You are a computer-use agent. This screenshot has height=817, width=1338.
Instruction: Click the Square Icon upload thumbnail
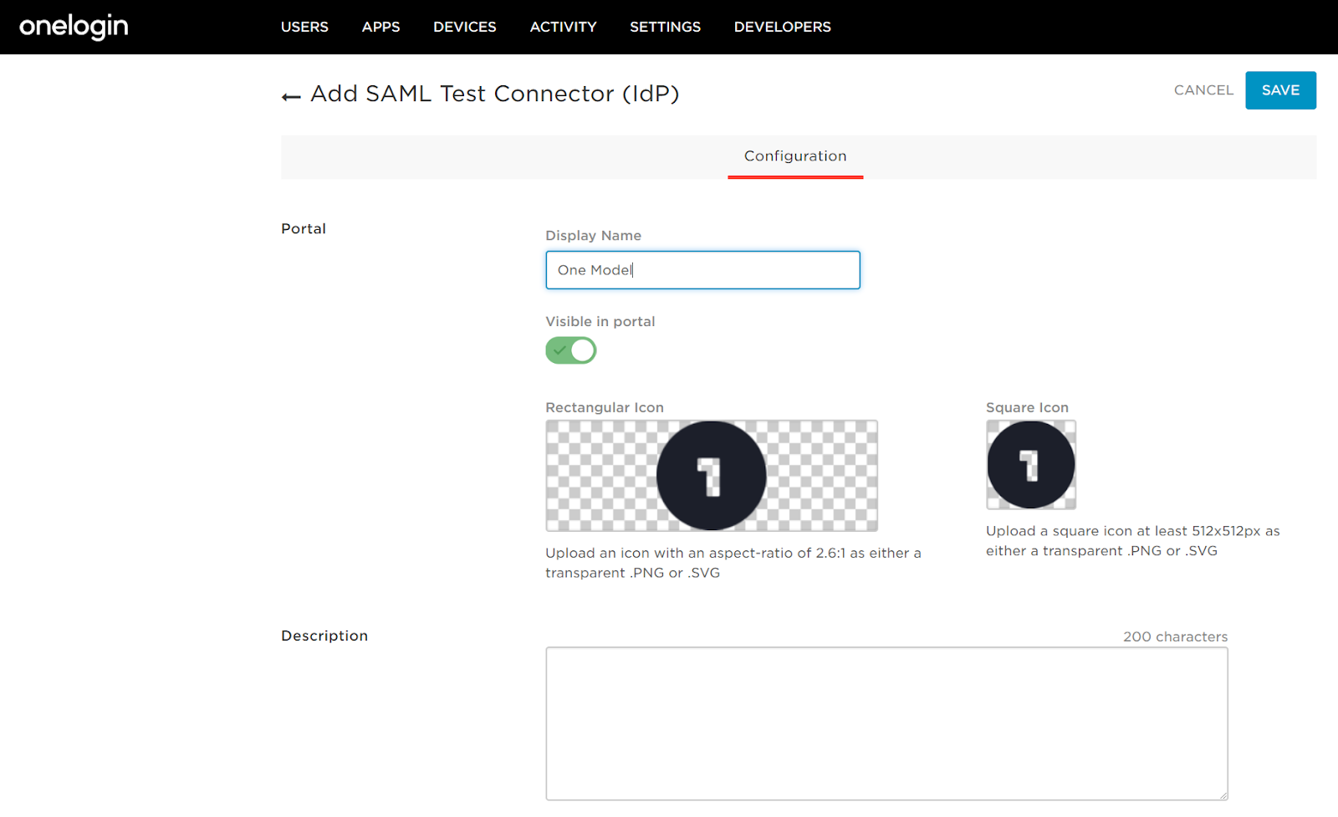tap(1031, 465)
